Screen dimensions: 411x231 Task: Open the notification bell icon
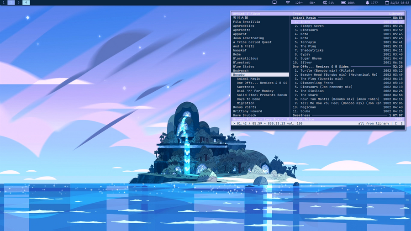coord(368,3)
